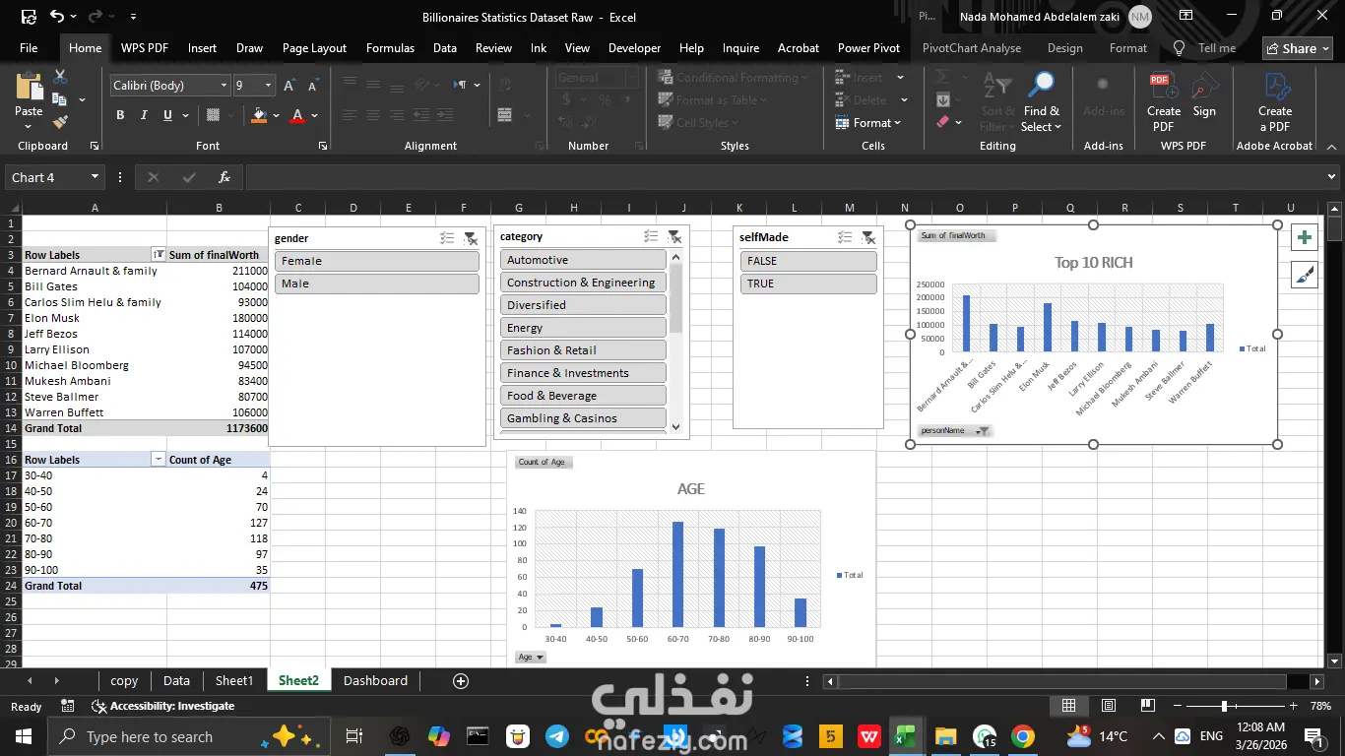
Task: Click the Format Painter brush icon
Action: [x=60, y=122]
